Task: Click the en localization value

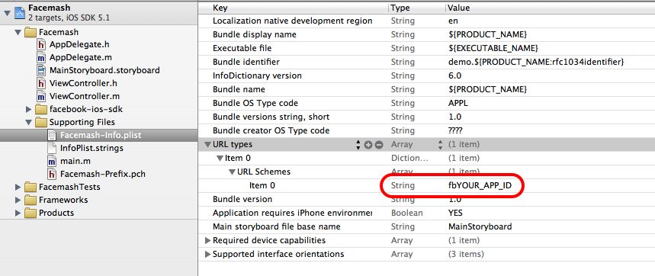Action: click(x=452, y=21)
